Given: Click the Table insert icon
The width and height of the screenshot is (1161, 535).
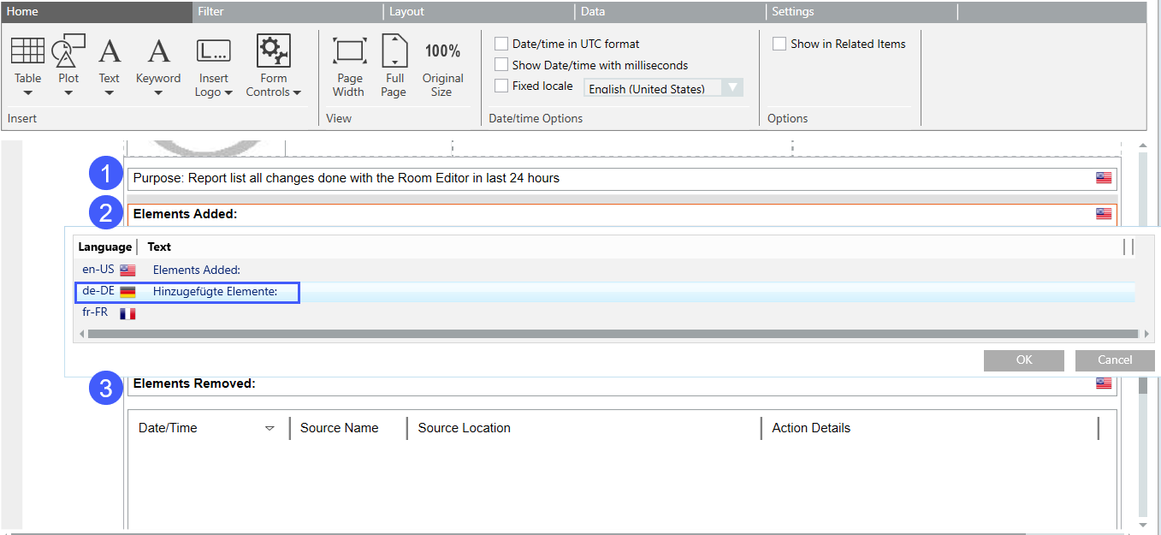Looking at the screenshot, I should (x=27, y=51).
